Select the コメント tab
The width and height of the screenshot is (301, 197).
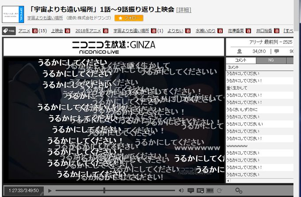point(241,60)
